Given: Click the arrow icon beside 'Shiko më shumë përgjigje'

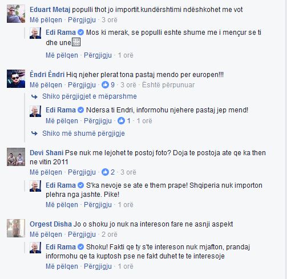Looking at the screenshot, I should 34,134.
